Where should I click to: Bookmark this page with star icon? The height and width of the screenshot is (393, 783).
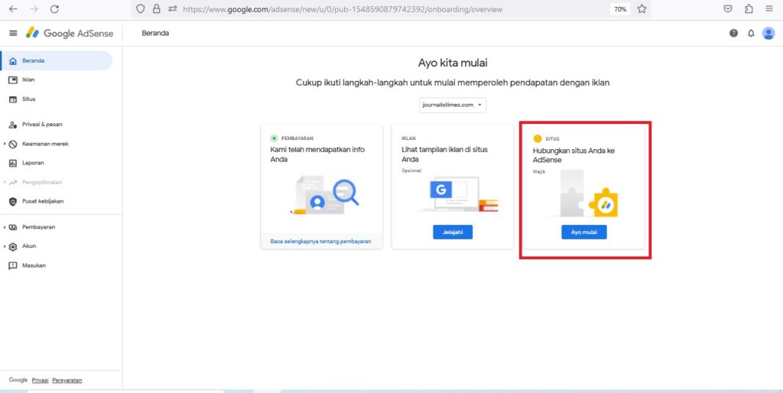(642, 9)
